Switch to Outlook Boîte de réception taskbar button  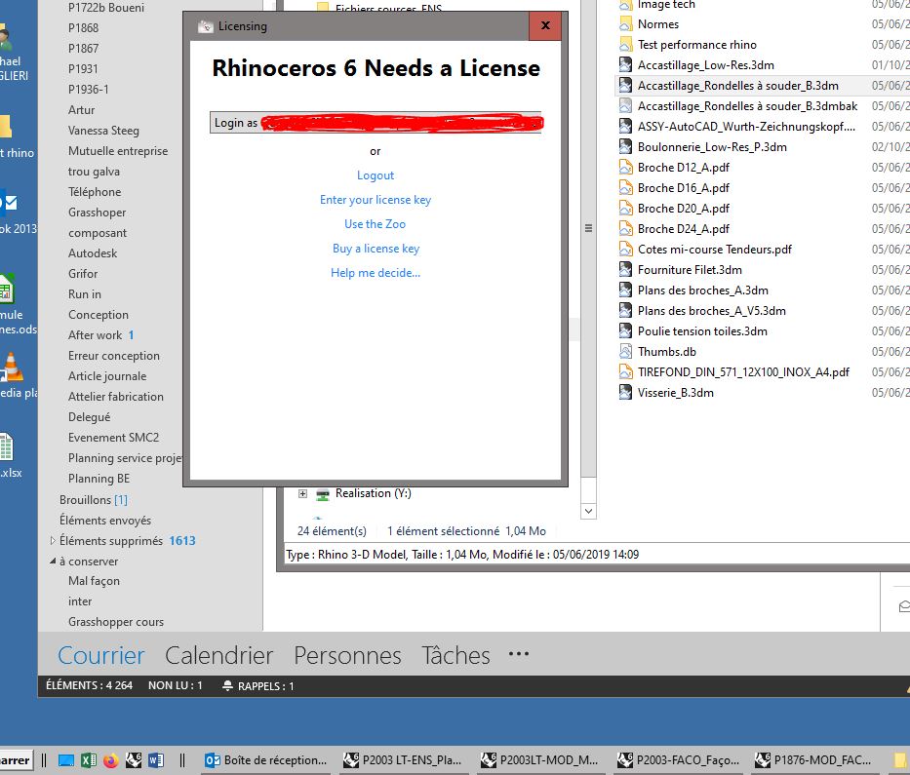click(x=267, y=760)
